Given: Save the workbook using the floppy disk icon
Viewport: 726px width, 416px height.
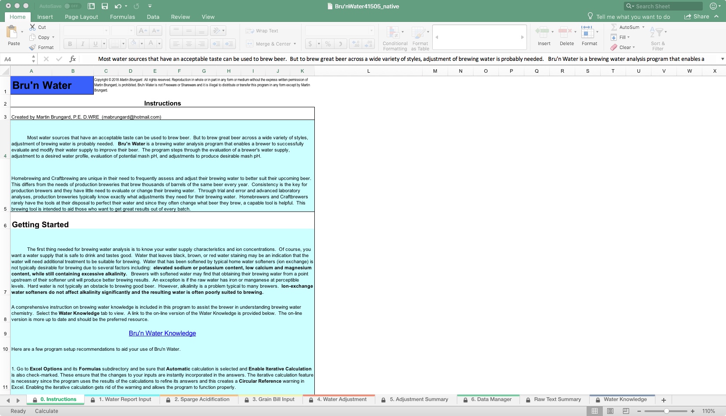Looking at the screenshot, I should 105,6.
